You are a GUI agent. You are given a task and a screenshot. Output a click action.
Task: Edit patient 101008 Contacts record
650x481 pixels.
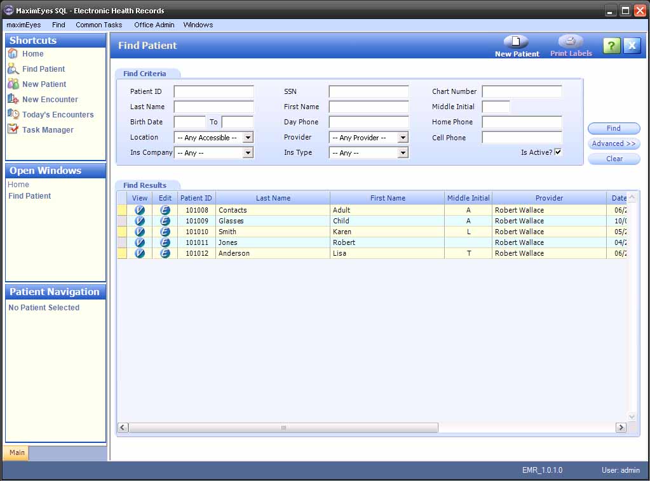(165, 210)
